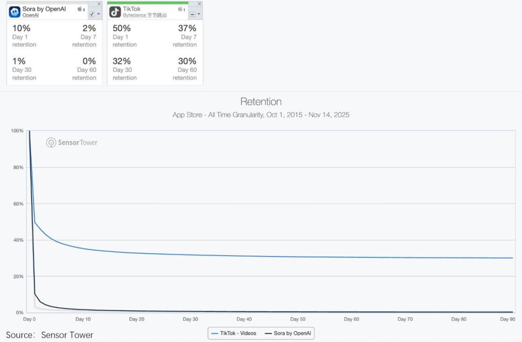
Task: Click the Retention chart title
Action: (261, 101)
